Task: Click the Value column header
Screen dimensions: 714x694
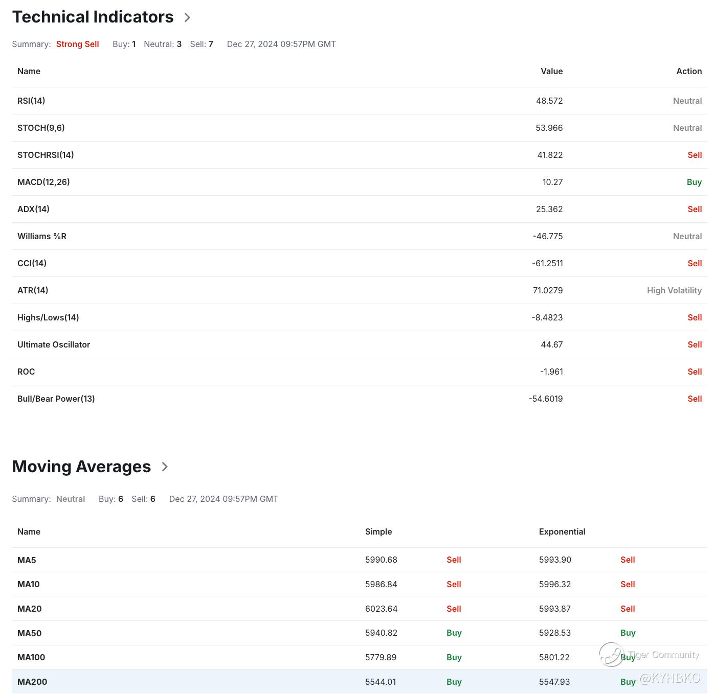Action: pyautogui.click(x=551, y=71)
